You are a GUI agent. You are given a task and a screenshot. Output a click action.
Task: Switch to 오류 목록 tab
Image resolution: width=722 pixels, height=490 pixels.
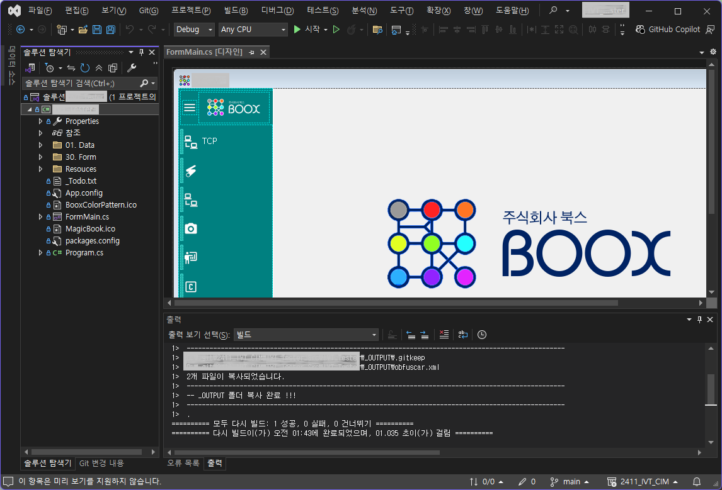pos(183,463)
